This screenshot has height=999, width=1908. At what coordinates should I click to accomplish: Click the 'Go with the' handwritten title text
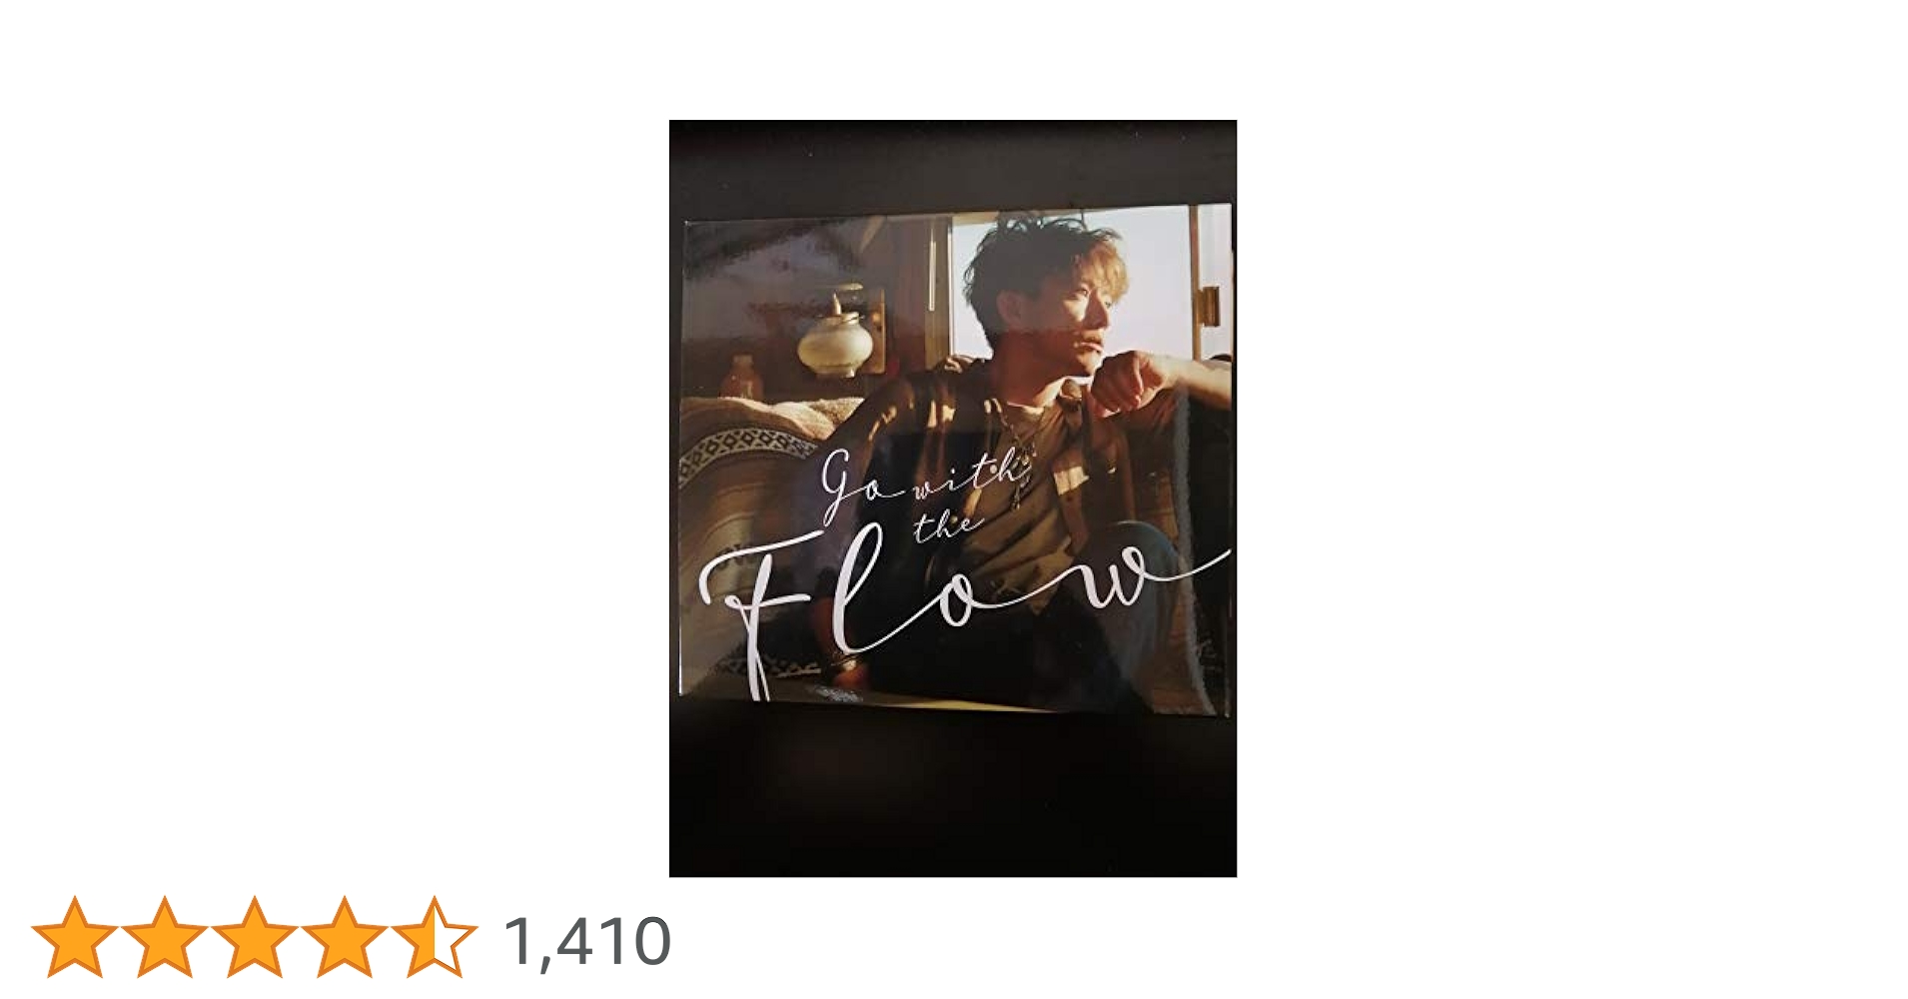coord(919,492)
